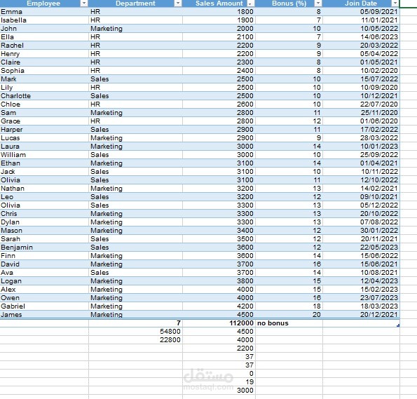Select Sam's department Marketing cell
The image size is (417, 399).
(x=136, y=113)
